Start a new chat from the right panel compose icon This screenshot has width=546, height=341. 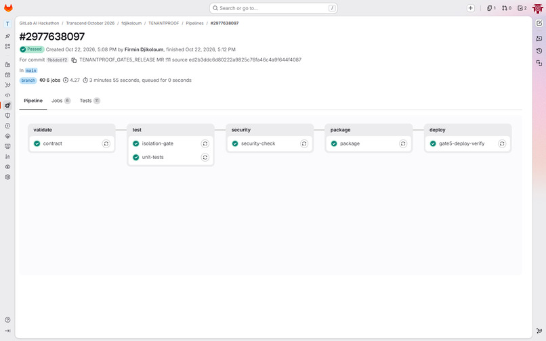(x=539, y=23)
